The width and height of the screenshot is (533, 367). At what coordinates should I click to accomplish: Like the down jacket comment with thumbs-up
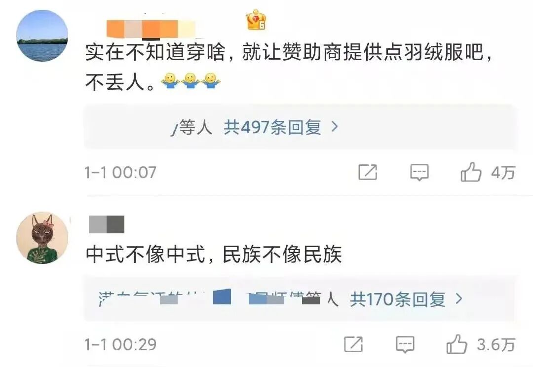point(471,172)
